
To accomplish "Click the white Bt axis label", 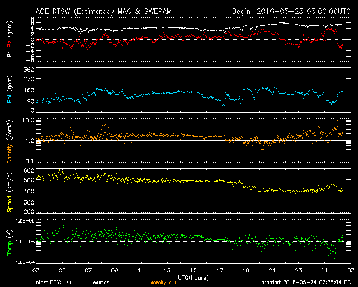I will click(10, 53).
